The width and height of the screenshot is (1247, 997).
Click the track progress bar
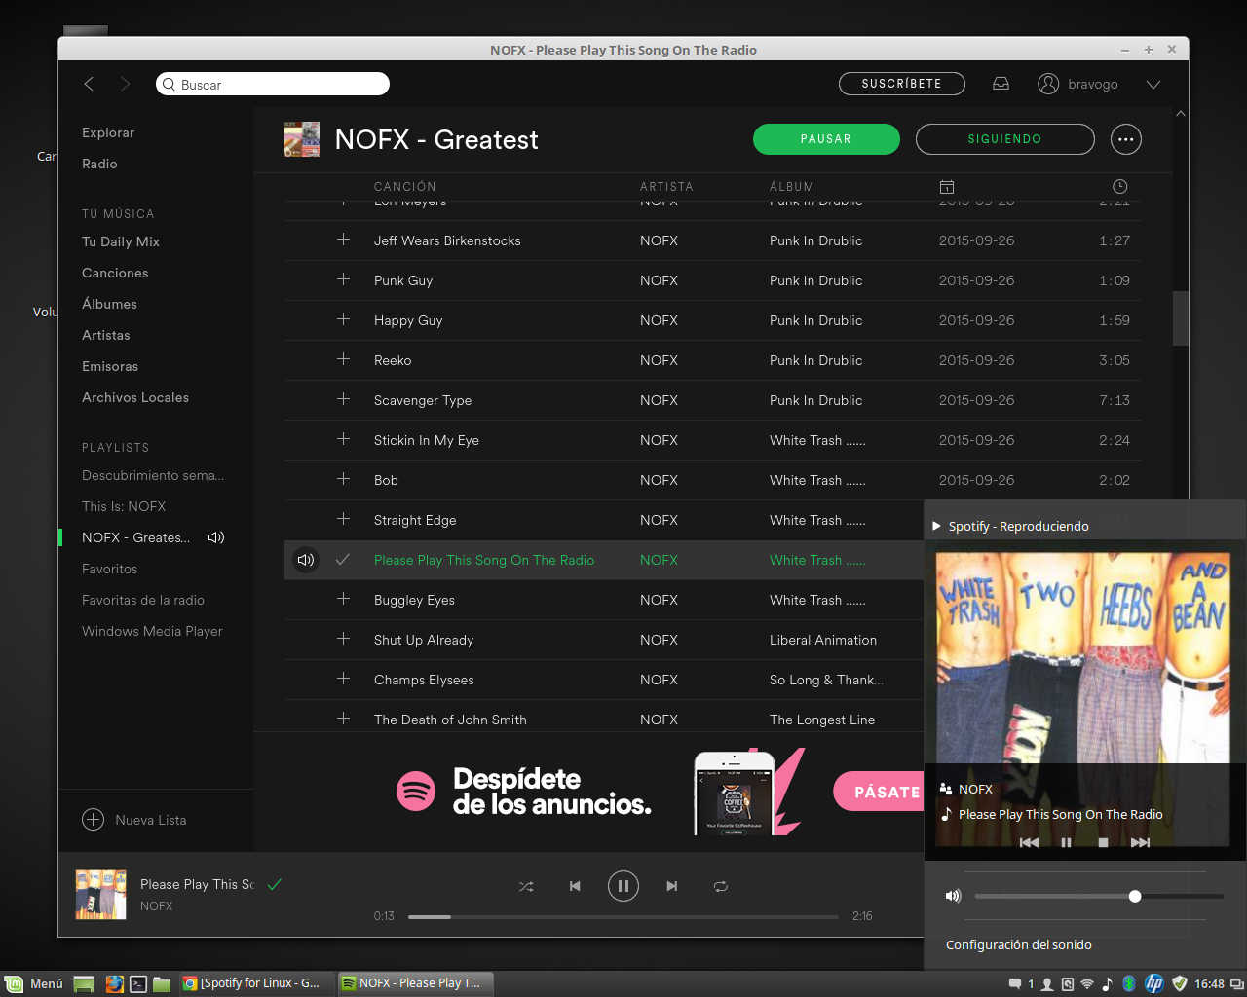coord(623,916)
